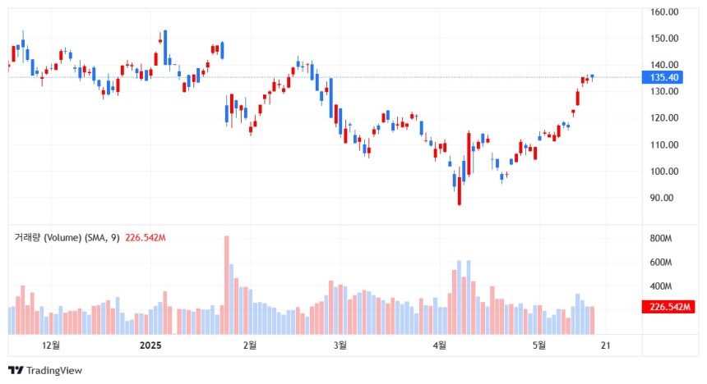707x384 pixels.
Task: Open the TradingView text link
Action: (54, 371)
